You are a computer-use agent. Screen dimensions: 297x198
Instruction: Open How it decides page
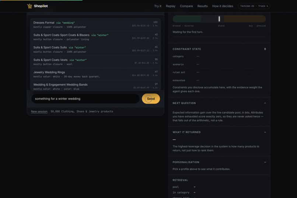(x=223, y=6)
